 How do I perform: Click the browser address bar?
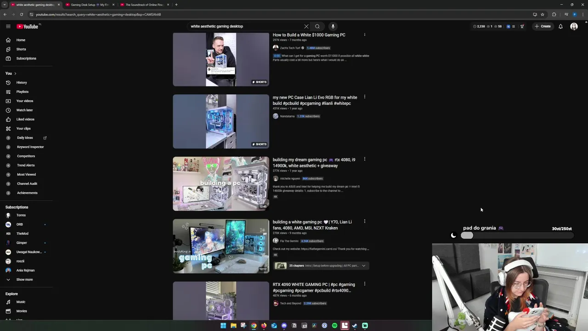click(x=276, y=14)
